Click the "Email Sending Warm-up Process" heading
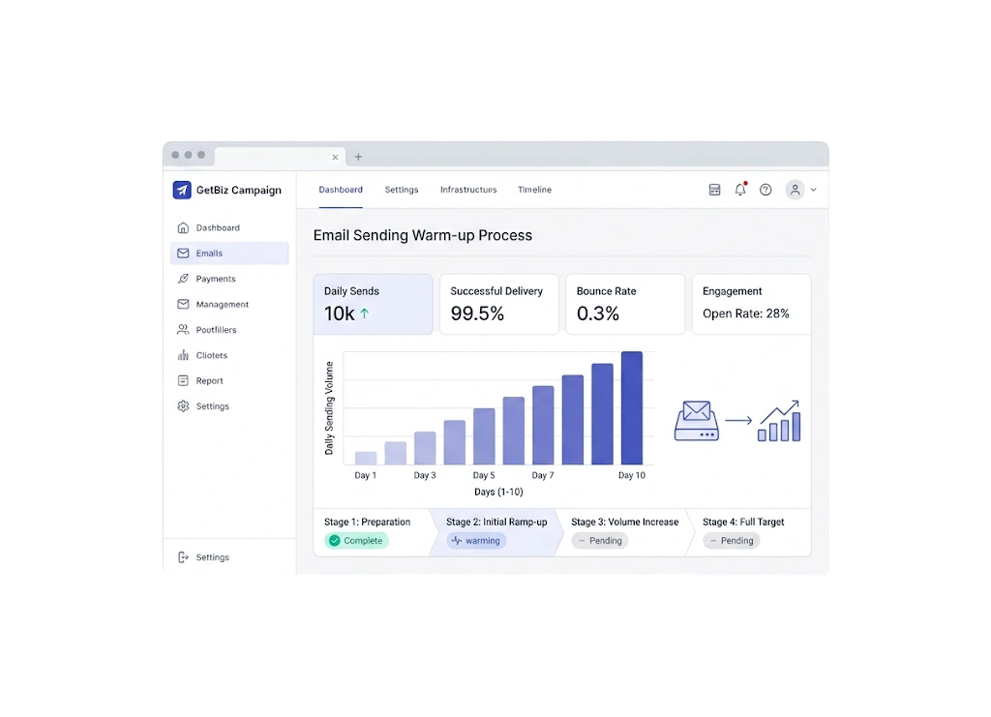The image size is (991, 717). click(423, 236)
